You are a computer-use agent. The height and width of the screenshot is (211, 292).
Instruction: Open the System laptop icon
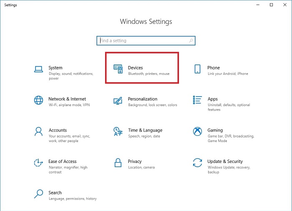[x=38, y=69]
